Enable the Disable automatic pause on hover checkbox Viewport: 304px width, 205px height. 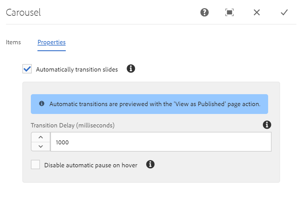[36, 165]
